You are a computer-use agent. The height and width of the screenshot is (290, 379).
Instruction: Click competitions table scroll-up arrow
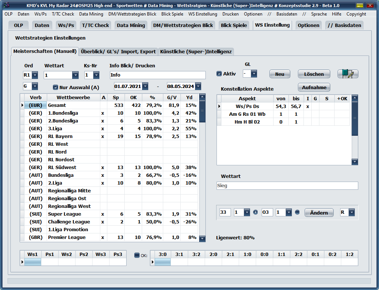pyautogui.click(x=202, y=97)
